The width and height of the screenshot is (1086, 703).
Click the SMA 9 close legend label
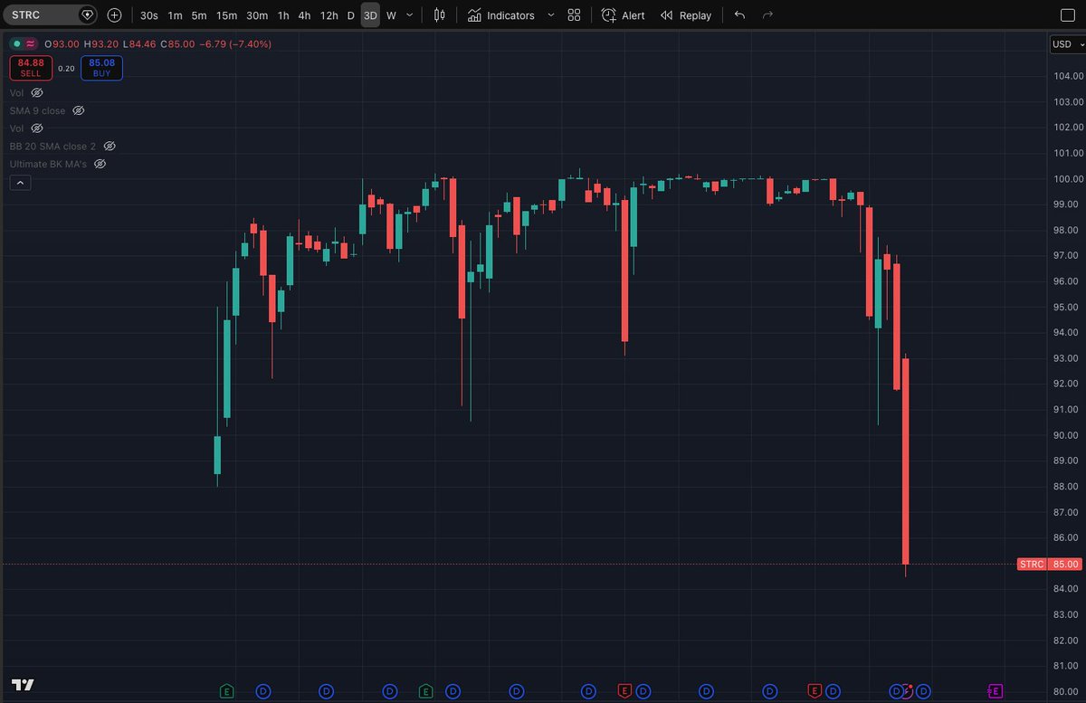click(37, 110)
